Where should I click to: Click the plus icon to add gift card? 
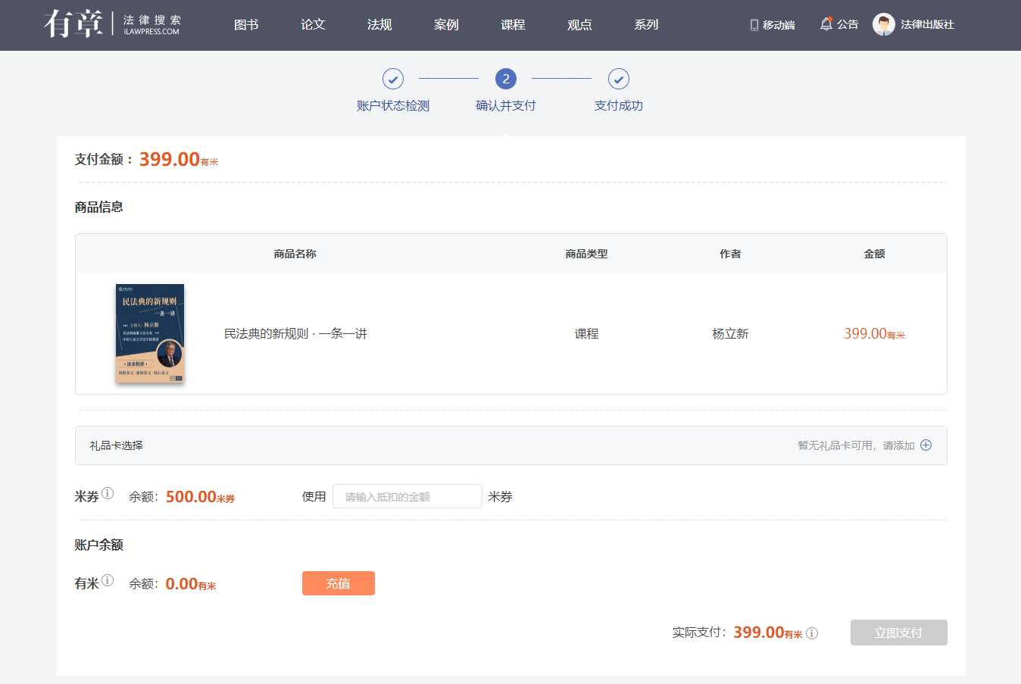(926, 445)
